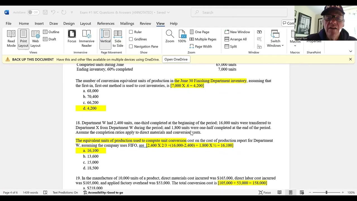Toggle AutoSave switch
This screenshot has width=357, height=201.
coord(33,12)
